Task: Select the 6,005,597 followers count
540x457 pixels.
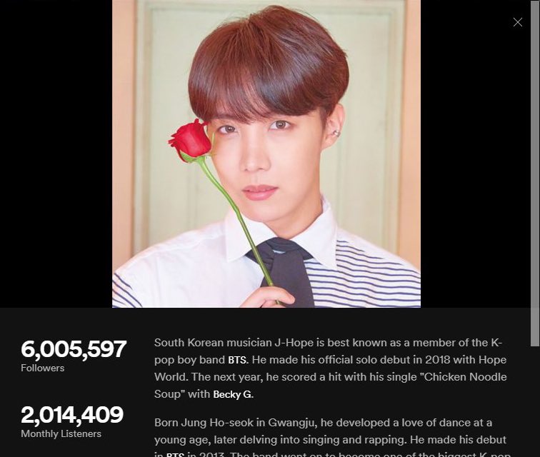Action: pos(74,349)
